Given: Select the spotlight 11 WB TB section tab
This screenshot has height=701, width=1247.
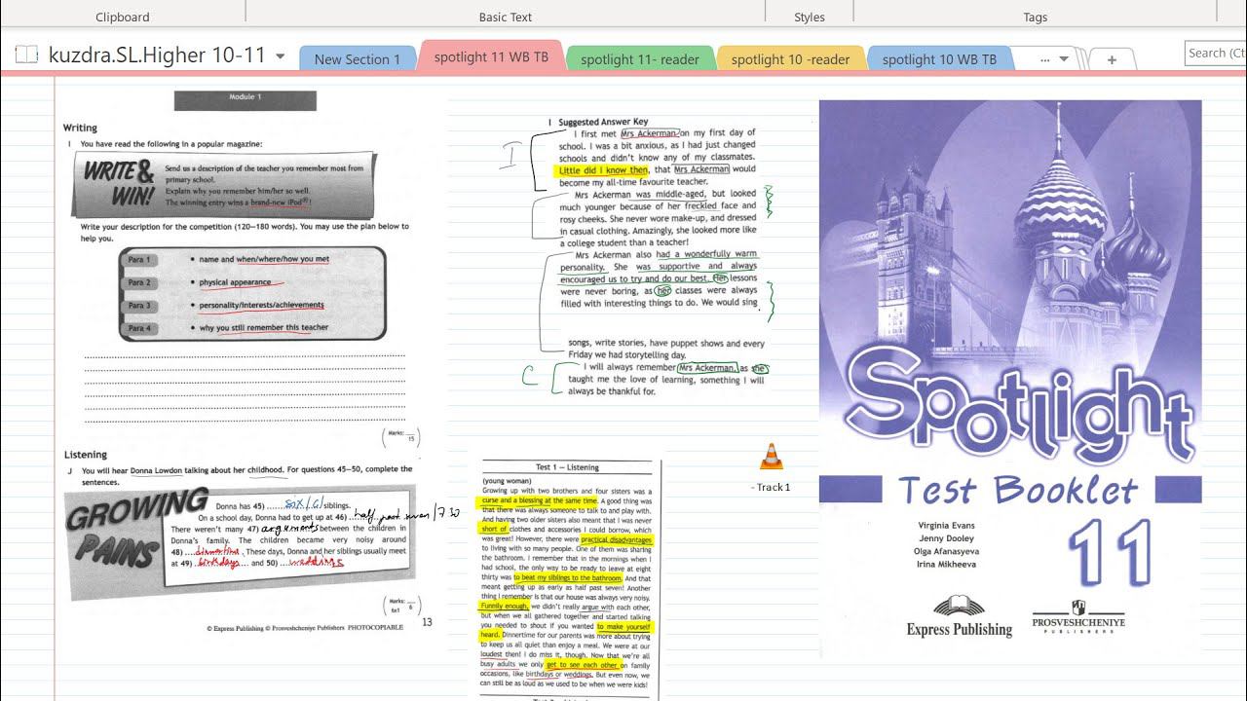Looking at the screenshot, I should [491, 57].
